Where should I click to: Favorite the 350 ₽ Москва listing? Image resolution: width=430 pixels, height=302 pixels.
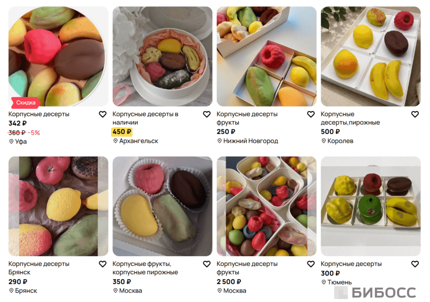tap(207, 264)
